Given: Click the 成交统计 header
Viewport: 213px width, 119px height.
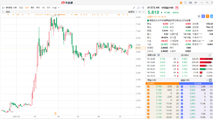Looking at the screenshot, I should (x=185, y=55).
